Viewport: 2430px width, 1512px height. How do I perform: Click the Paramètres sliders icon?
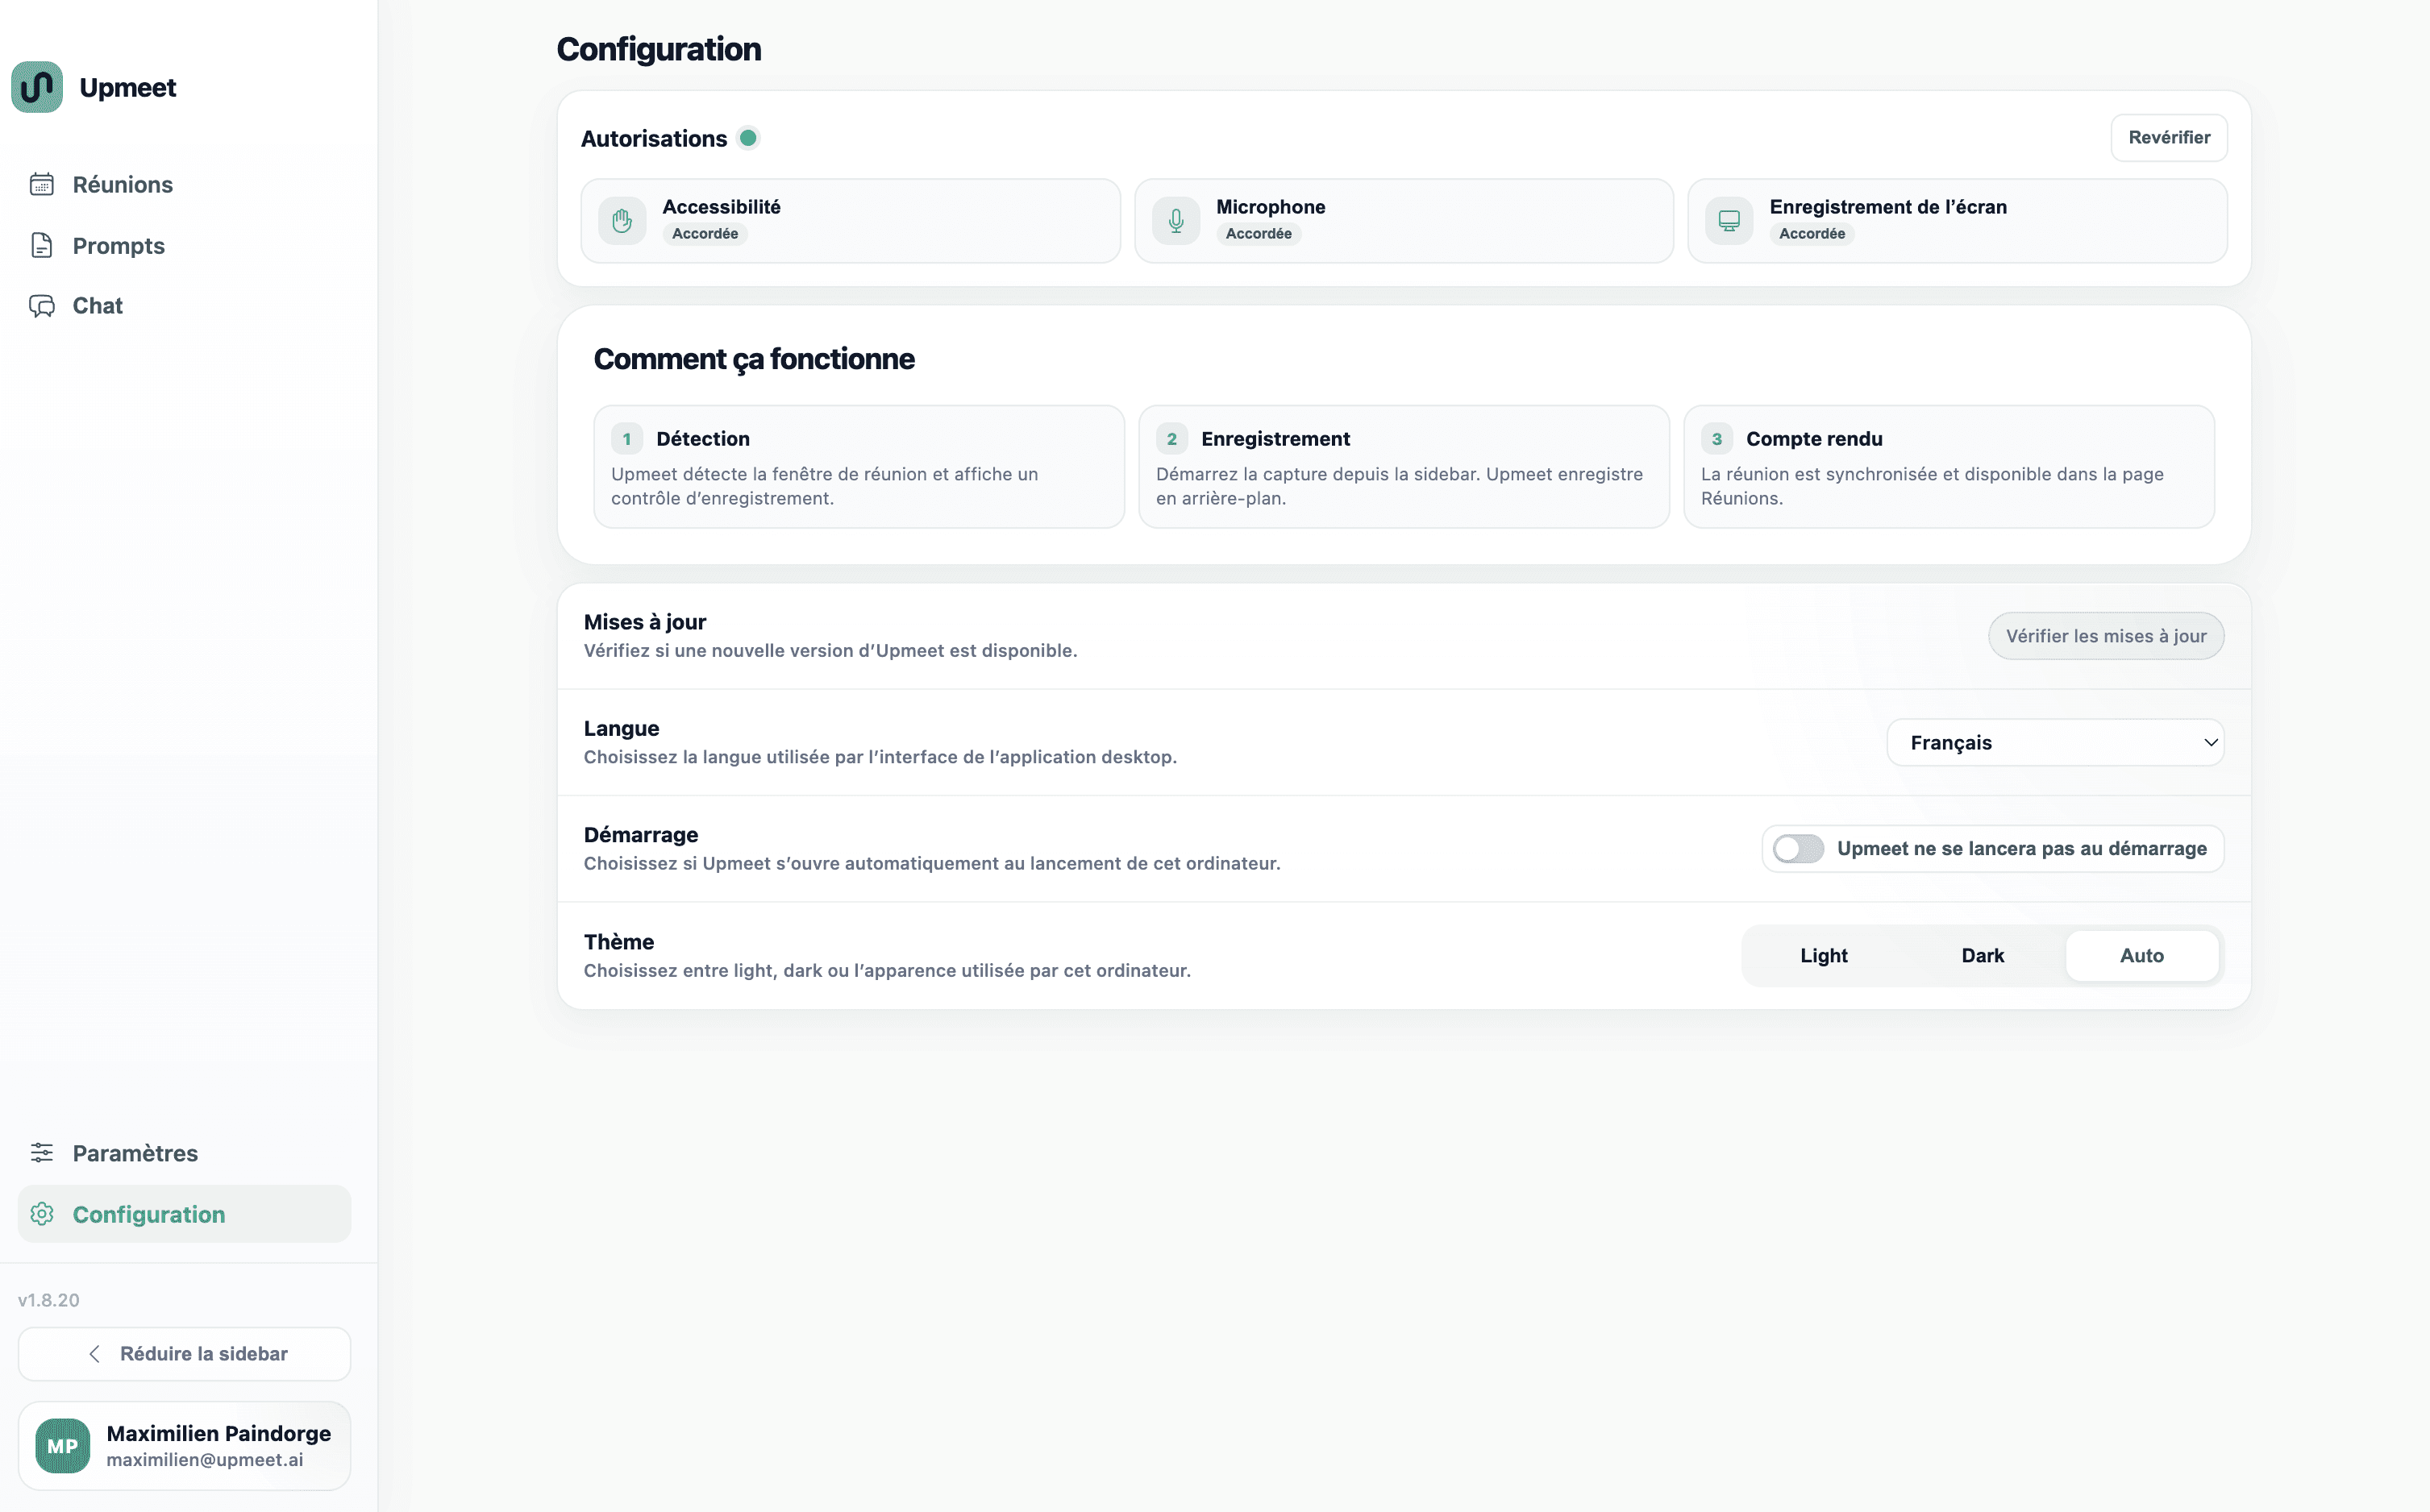pyautogui.click(x=42, y=1153)
